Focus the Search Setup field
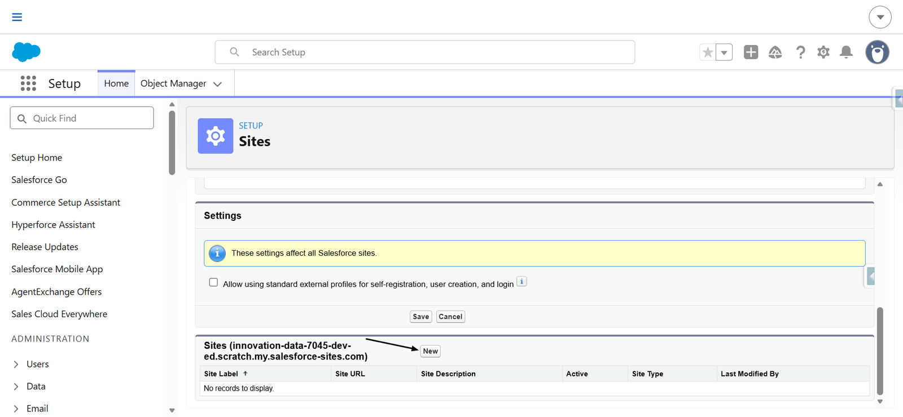Viewport: 903px width, 417px height. (425, 52)
